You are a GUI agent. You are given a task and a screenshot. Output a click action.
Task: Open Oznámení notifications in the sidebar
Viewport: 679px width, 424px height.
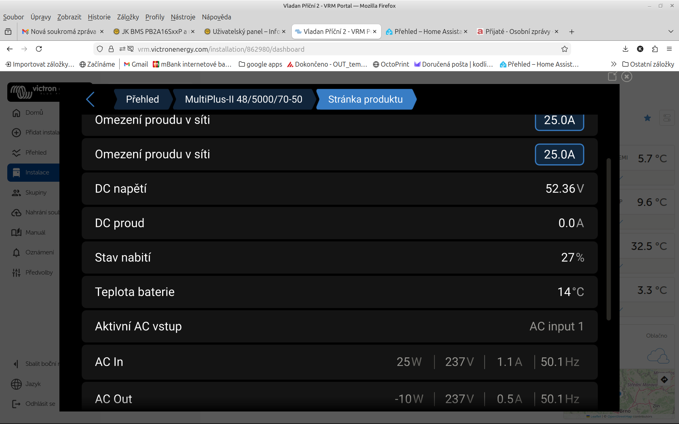[x=33, y=252]
